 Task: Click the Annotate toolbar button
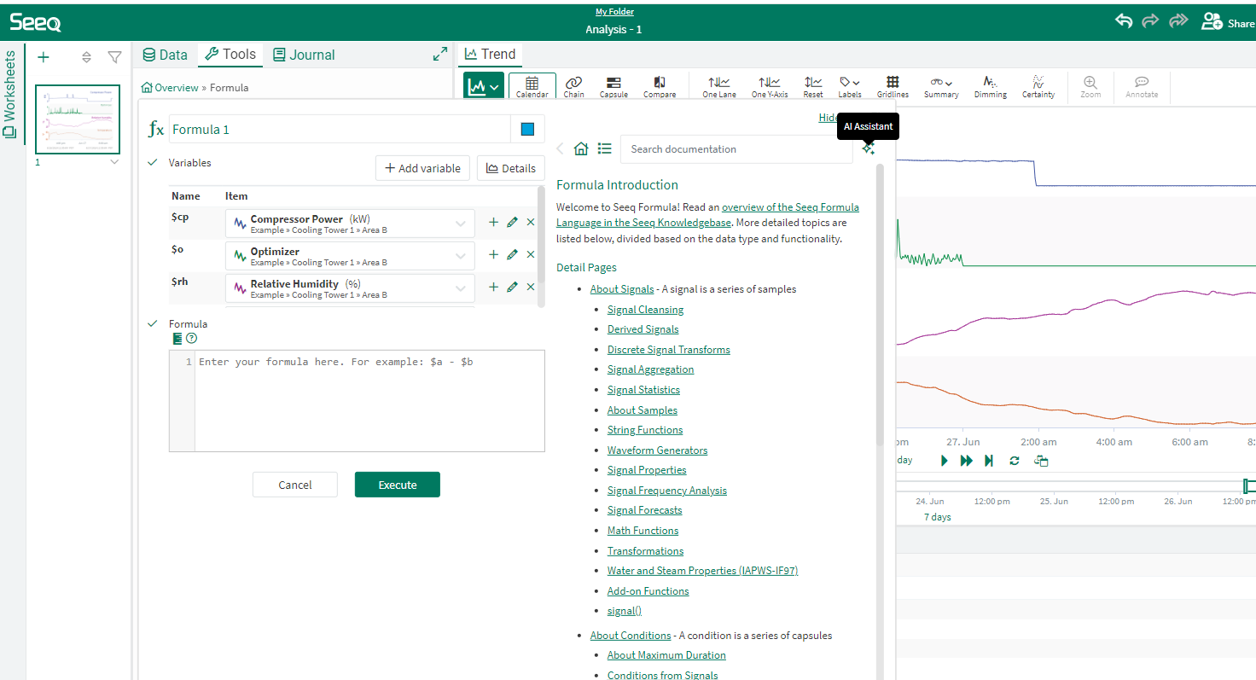tap(1142, 86)
